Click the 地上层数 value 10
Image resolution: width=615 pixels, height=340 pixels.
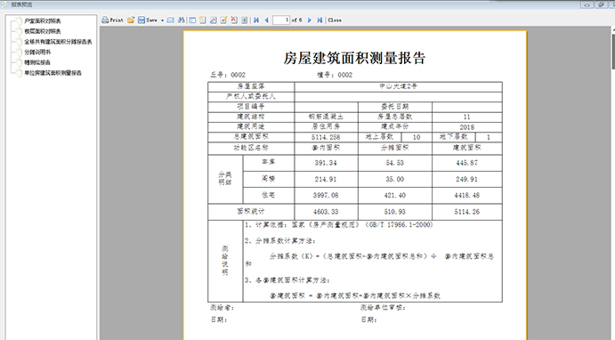[417, 137]
